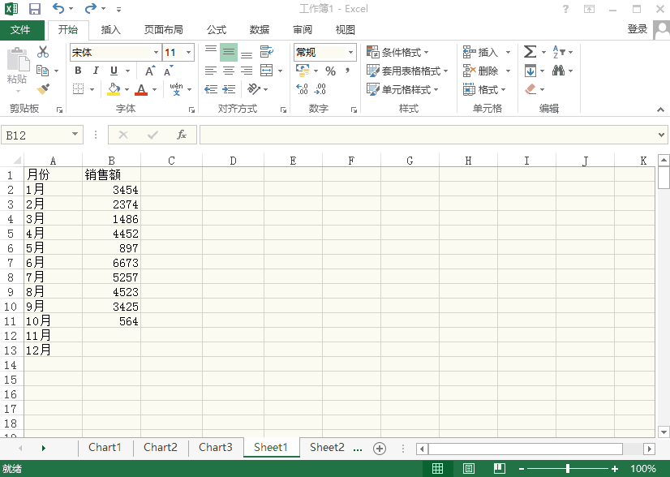Expand the number format box showing 常规
Viewport: 670px width, 477px height.
click(x=350, y=53)
